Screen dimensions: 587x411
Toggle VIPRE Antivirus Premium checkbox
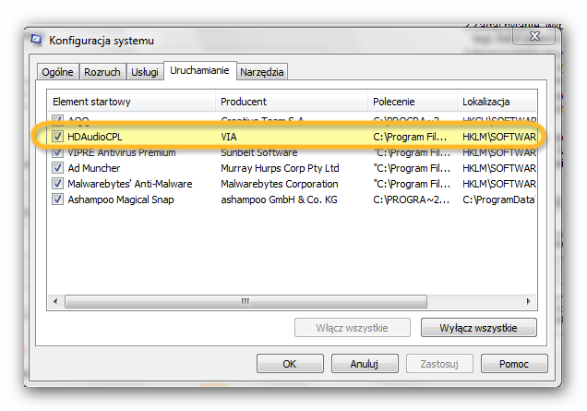57,152
